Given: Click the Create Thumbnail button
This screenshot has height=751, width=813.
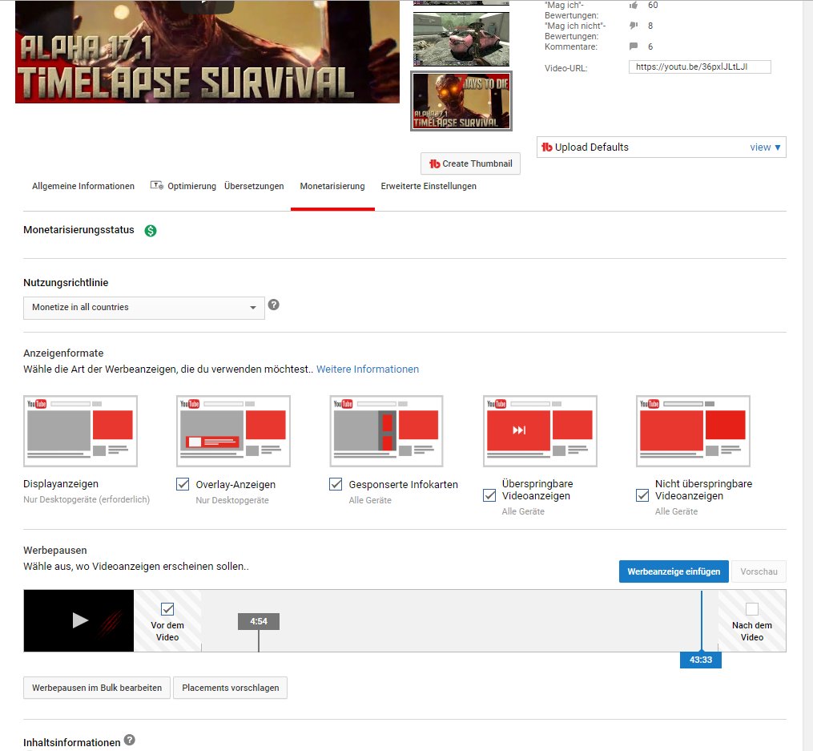Looking at the screenshot, I should pyautogui.click(x=470, y=164).
